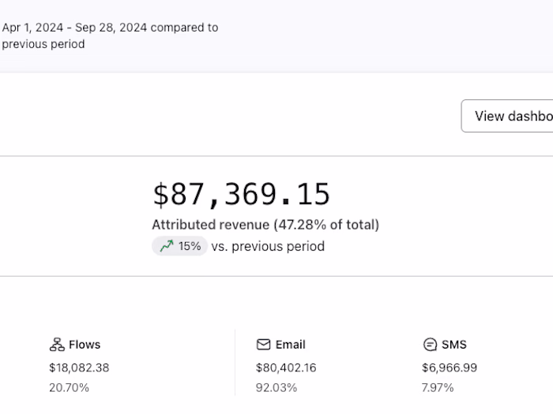Click the "vs. previous period" comparison text
Viewport: 553px width, 414px height.
pos(268,246)
